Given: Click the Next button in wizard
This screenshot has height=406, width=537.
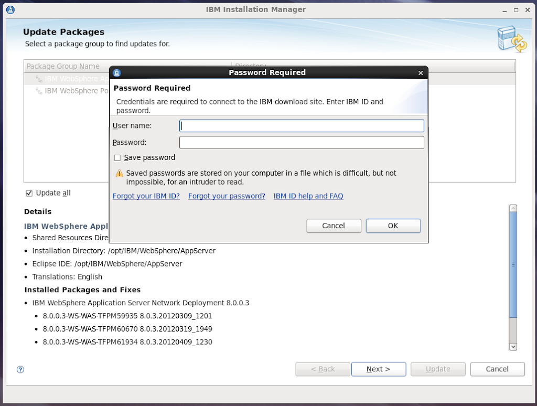Looking at the screenshot, I should click(378, 369).
